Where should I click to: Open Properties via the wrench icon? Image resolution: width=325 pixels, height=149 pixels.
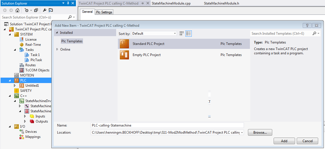[45, 10]
